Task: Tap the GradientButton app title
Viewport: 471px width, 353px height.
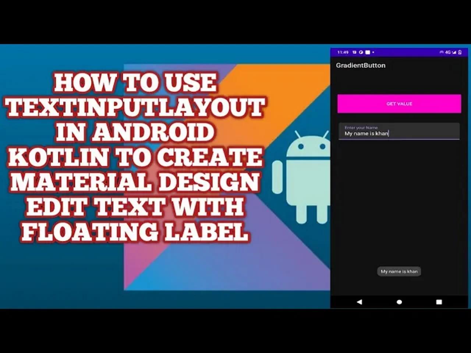Action: pos(361,65)
